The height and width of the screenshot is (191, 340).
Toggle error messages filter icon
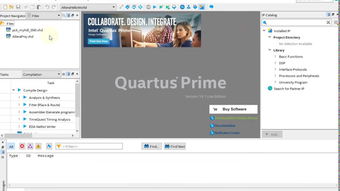22,146
